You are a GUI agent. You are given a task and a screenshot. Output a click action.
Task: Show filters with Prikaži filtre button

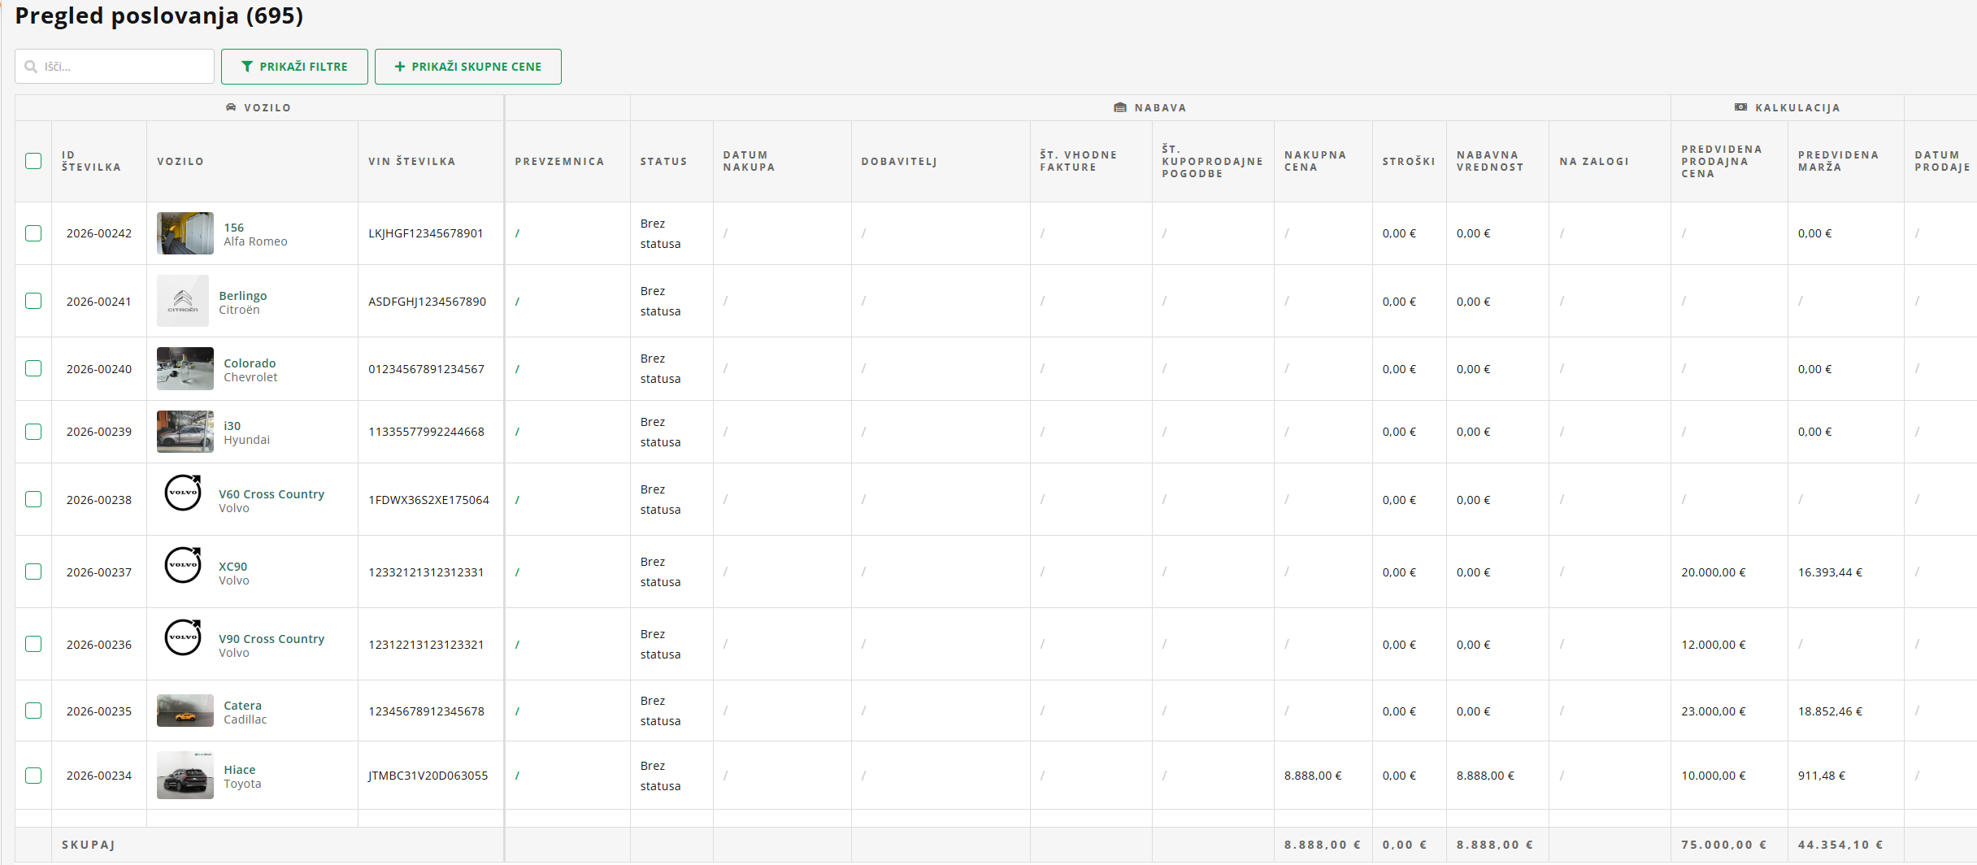tap(294, 67)
